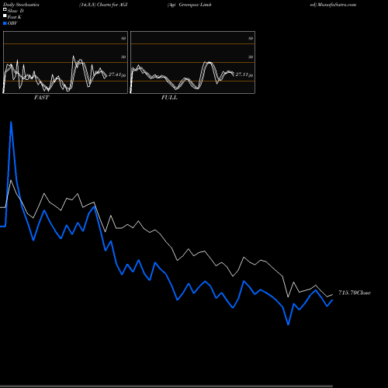Click the horizontal scrollbar at the bottom
Image resolution: width=388 pixels, height=388 pixels.
tap(166, 386)
